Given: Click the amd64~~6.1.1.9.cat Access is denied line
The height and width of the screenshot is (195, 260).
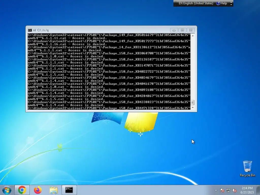Looking at the screenshot, I should (66, 105).
